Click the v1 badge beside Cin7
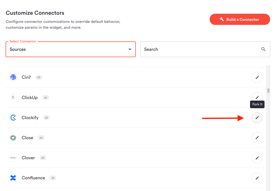277x191 pixels. point(39,77)
